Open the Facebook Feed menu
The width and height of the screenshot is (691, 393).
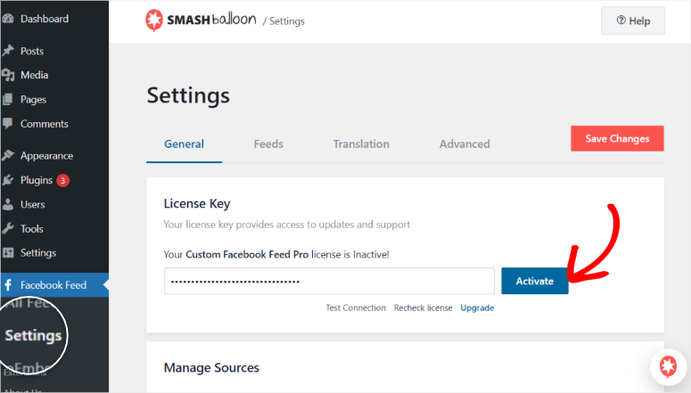53,285
